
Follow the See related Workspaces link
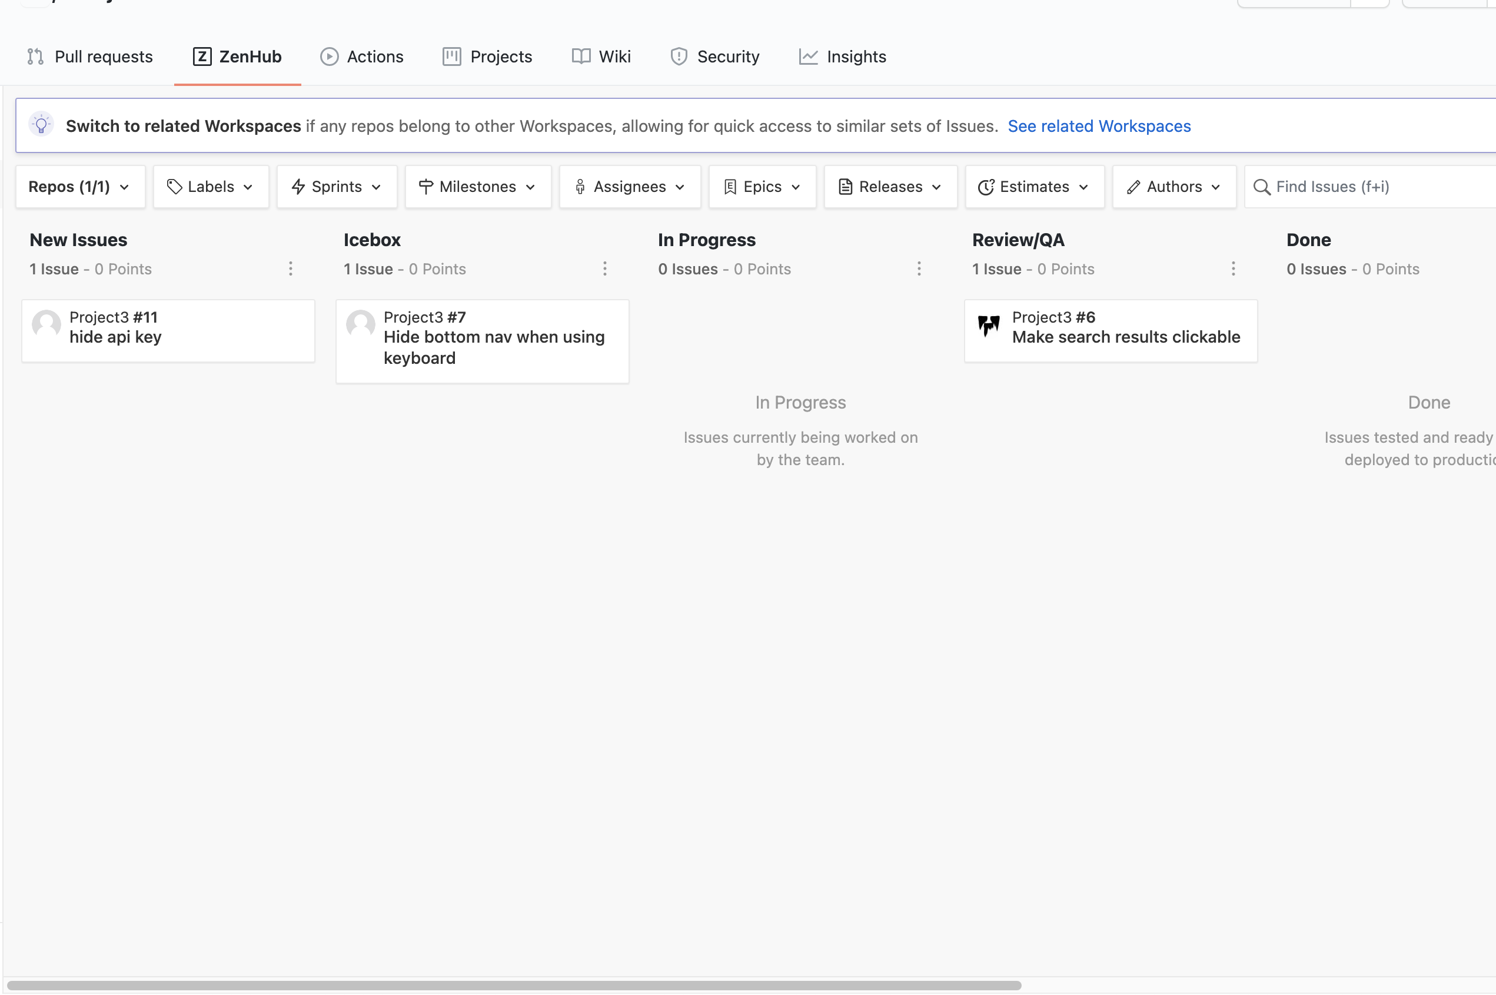pos(1099,125)
